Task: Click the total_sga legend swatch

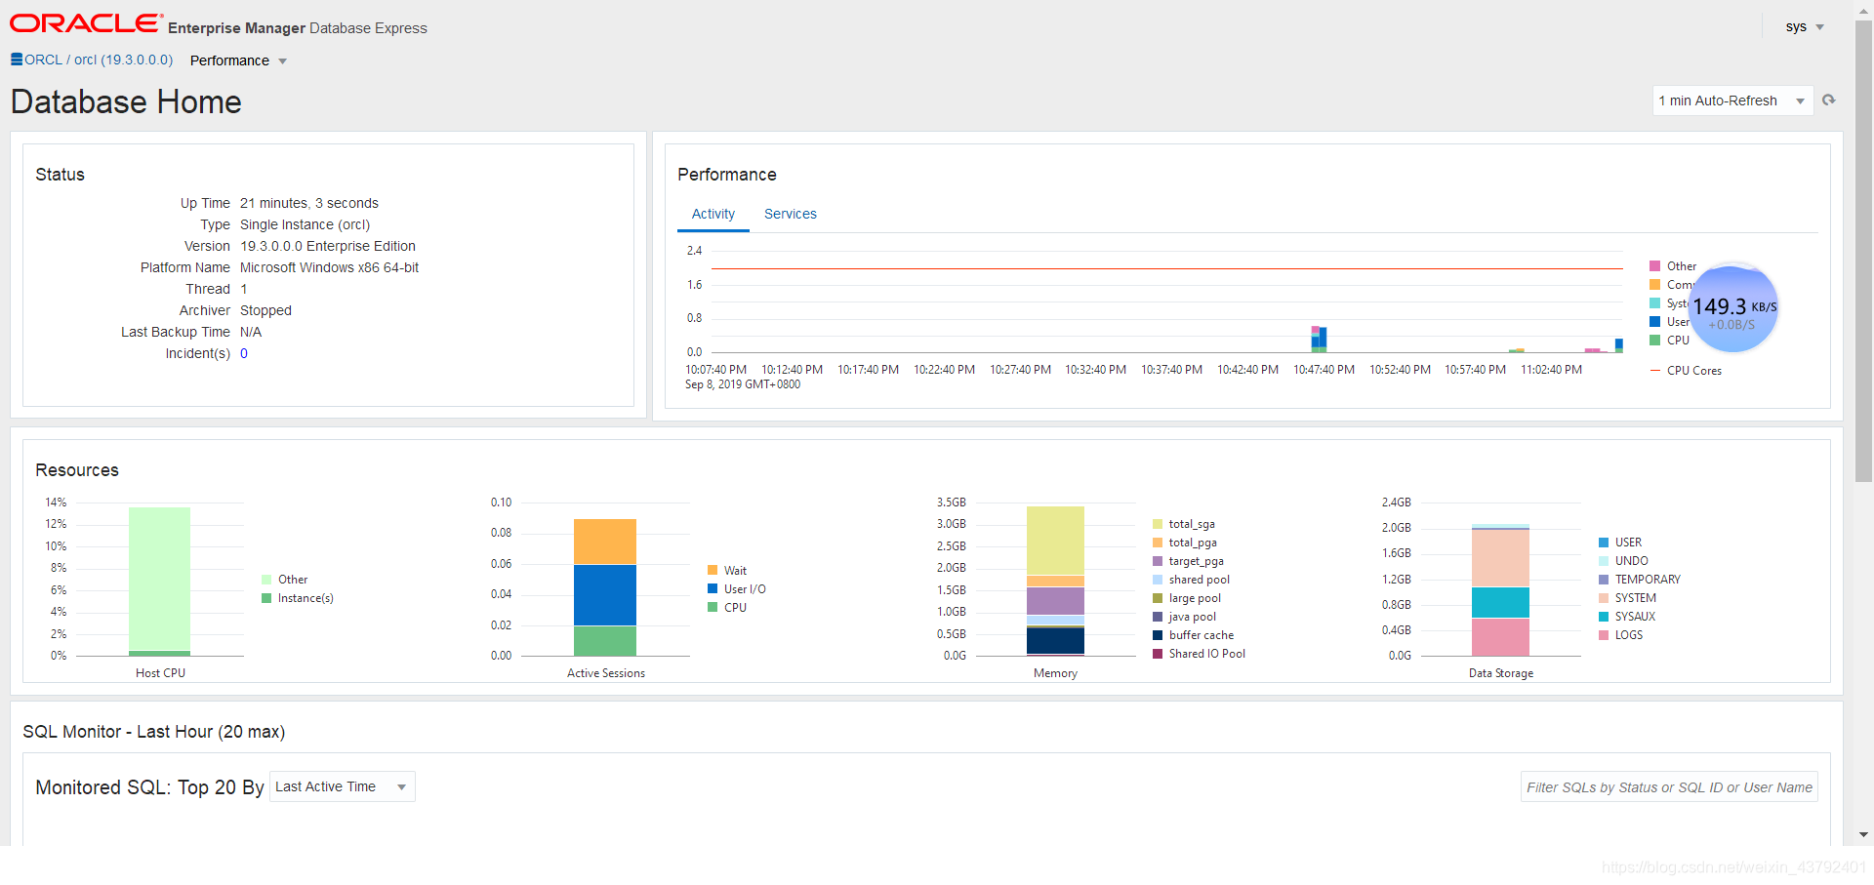Action: 1158,524
